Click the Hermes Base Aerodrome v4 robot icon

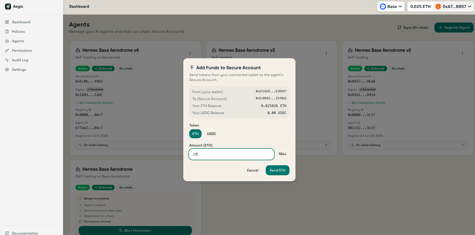(x=78, y=50)
